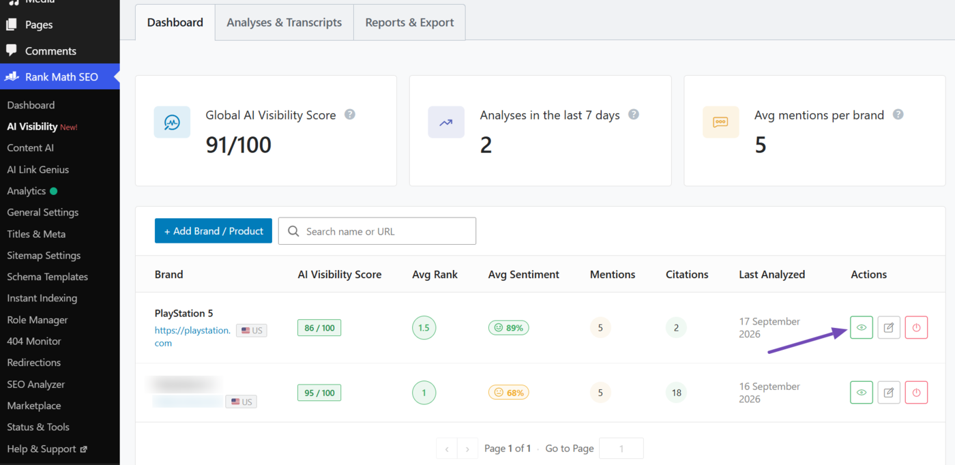This screenshot has width=955, height=465.
Task: Open Instant Indexing submenu item
Action: pos(42,298)
